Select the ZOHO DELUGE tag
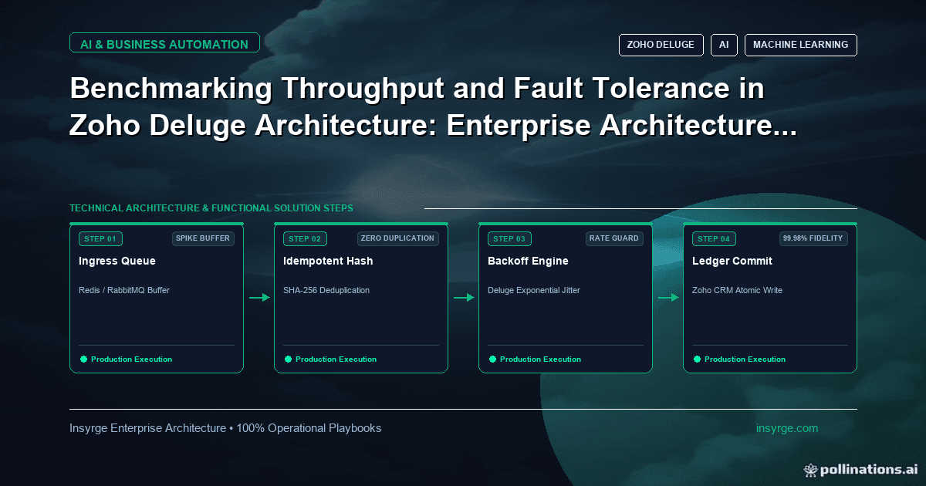This screenshot has height=486, width=926. [x=661, y=45]
